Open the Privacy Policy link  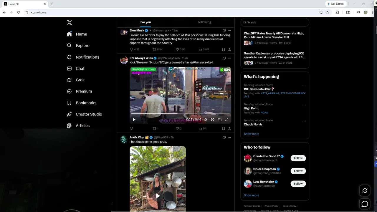tap(271, 206)
